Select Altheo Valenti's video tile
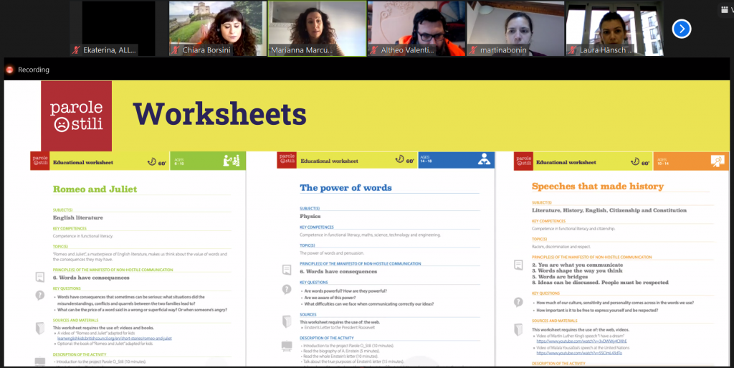This screenshot has height=368, width=734. pos(416,28)
